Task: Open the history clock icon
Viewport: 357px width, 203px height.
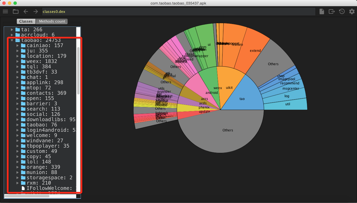Action: tap(342, 11)
